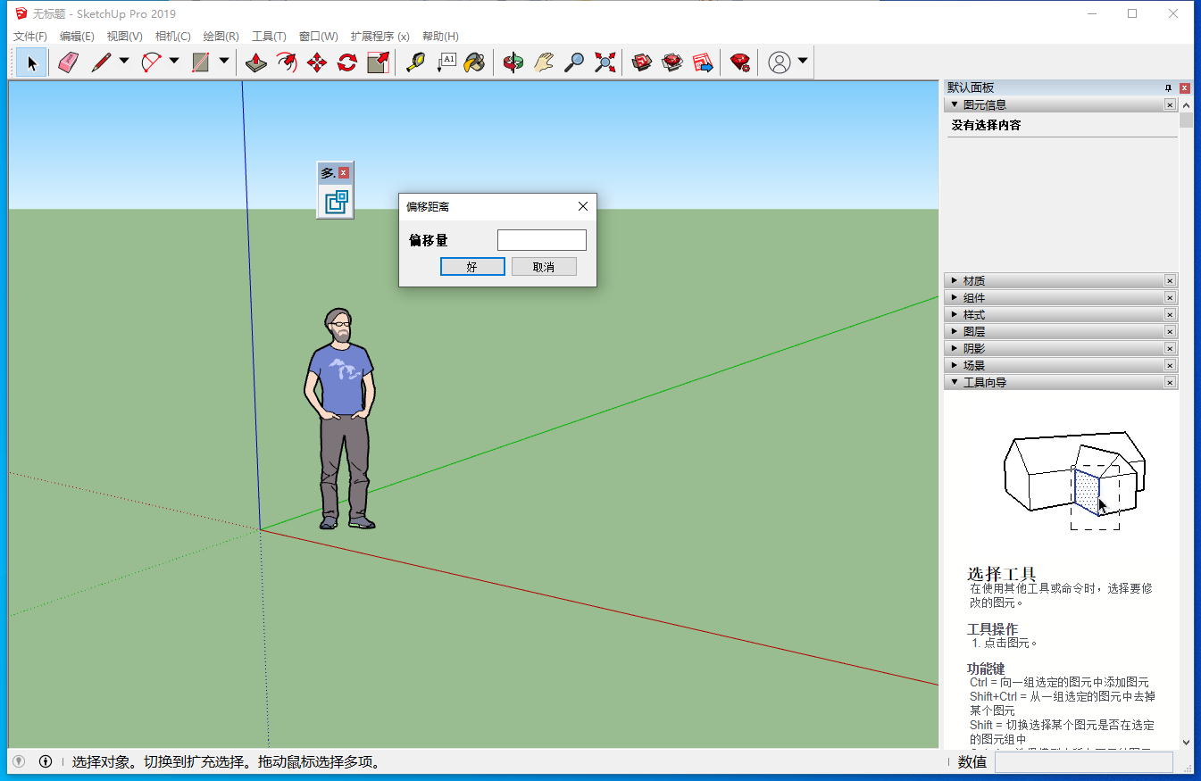Open the 扩展程序 menu

(379, 37)
